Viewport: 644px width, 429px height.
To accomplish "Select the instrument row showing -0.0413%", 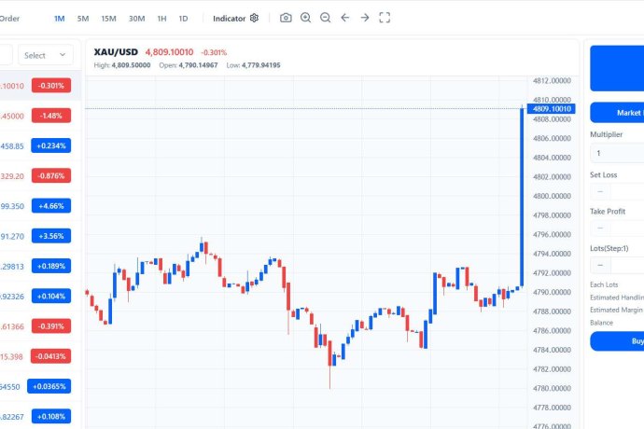I will pos(40,356).
